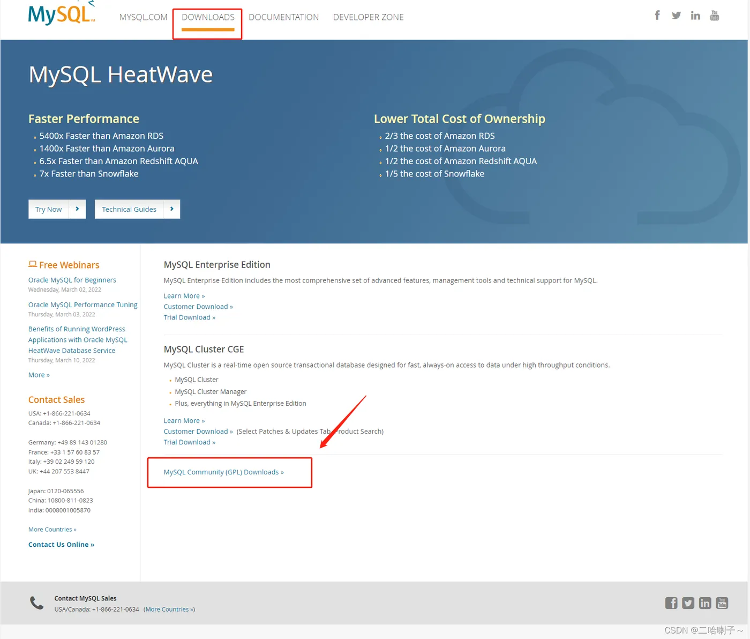
Task: Click '5400x Faster than Amazon RDS'
Action: click(101, 136)
